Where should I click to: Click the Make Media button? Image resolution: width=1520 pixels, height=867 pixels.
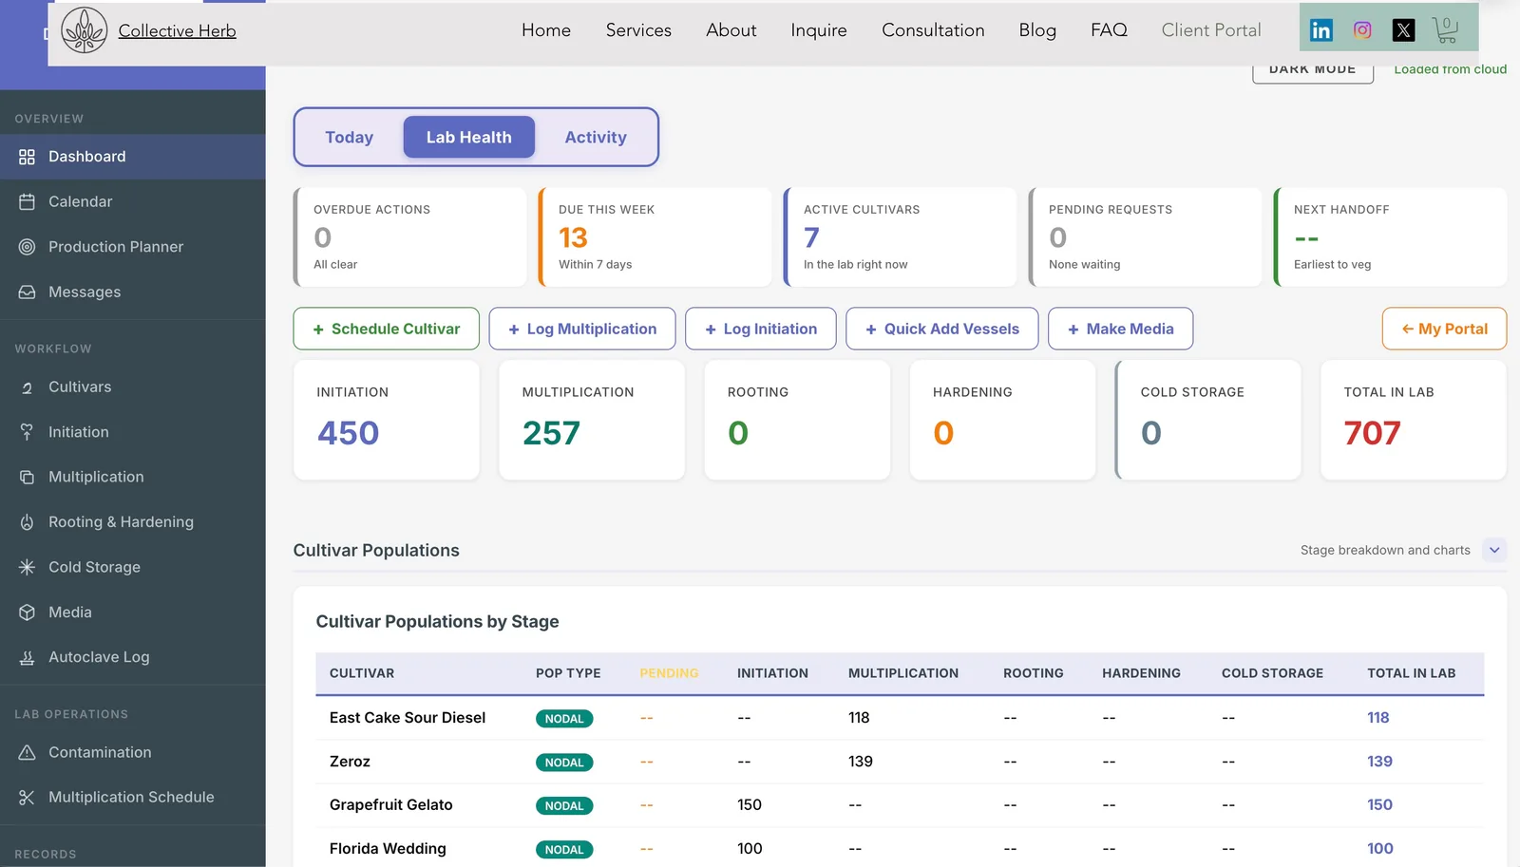pyautogui.click(x=1121, y=329)
